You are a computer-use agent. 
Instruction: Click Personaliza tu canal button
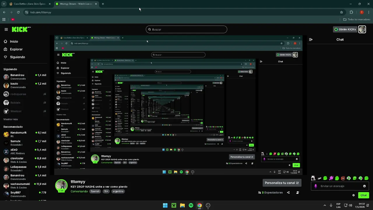282,183
